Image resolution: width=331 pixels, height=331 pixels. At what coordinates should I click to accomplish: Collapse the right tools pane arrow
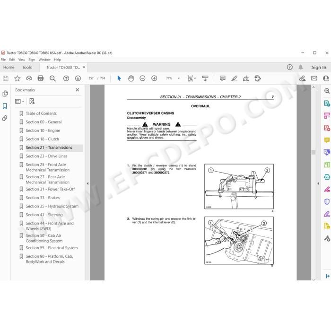(318, 183)
